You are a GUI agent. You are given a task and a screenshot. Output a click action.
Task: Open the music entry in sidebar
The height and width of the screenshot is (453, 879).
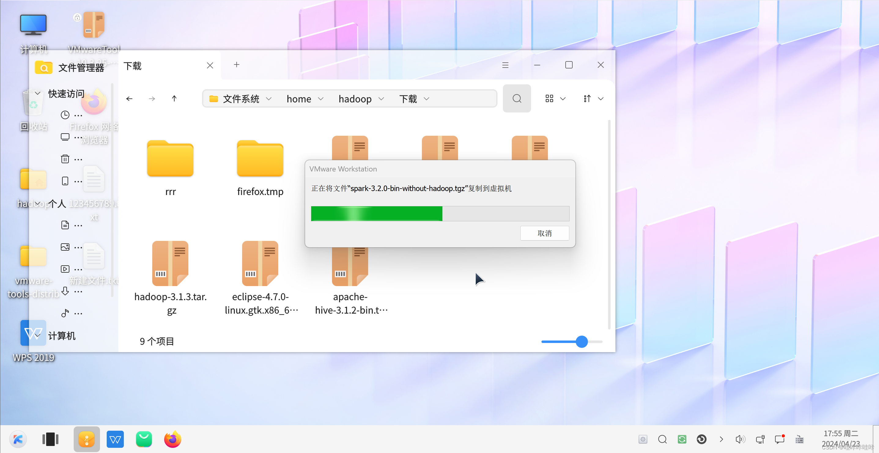click(x=65, y=313)
